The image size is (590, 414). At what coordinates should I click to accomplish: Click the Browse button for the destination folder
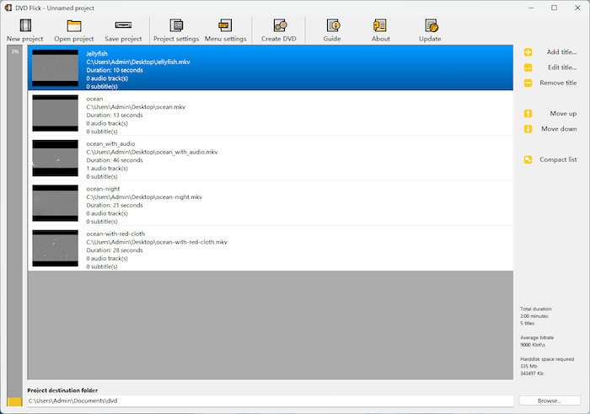coord(549,401)
